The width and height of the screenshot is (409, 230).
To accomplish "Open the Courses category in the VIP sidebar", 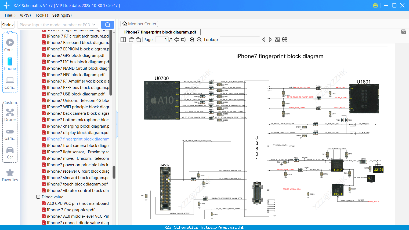I will (10, 45).
